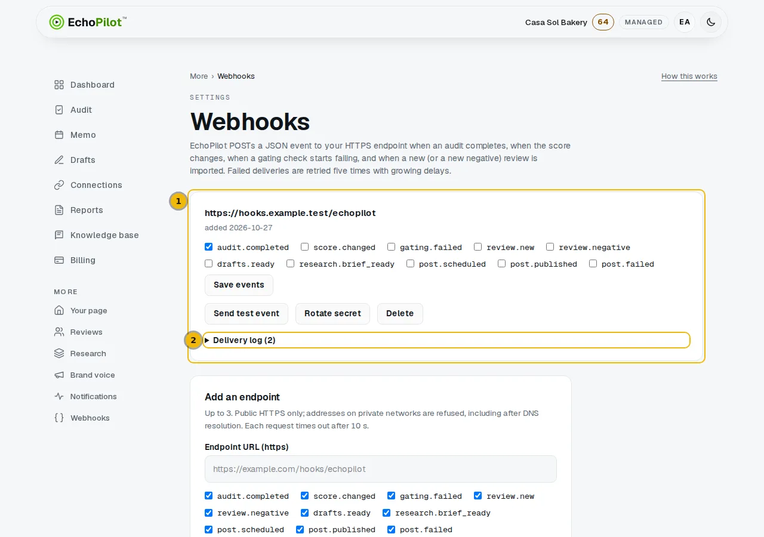Click Send test event button
764x537 pixels.
tap(247, 314)
